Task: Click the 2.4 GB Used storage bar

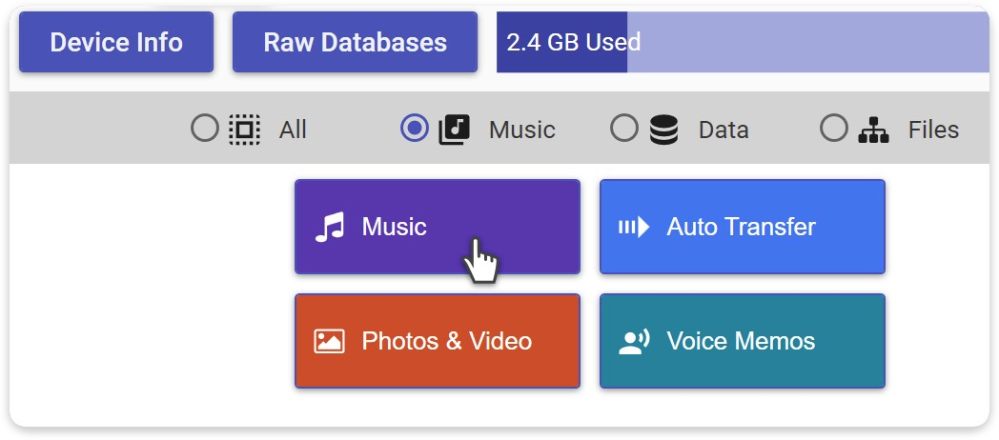Action: coord(561,42)
